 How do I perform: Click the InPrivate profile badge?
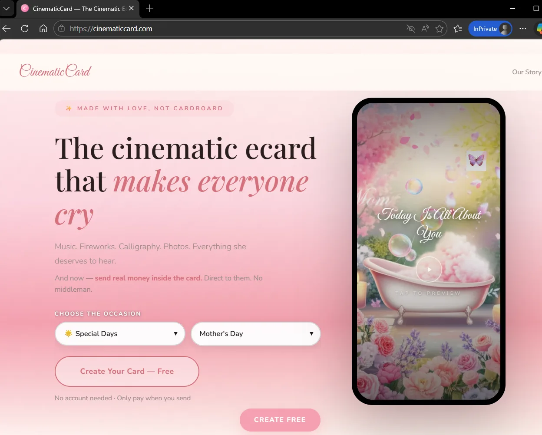click(490, 28)
